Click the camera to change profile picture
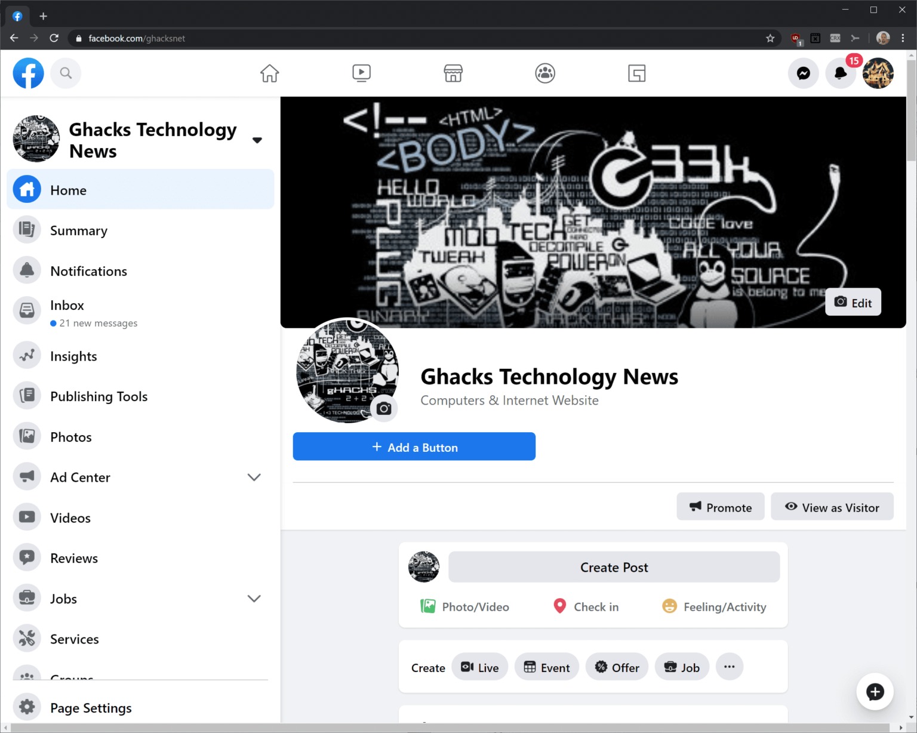Image resolution: width=917 pixels, height=733 pixels. click(x=384, y=408)
